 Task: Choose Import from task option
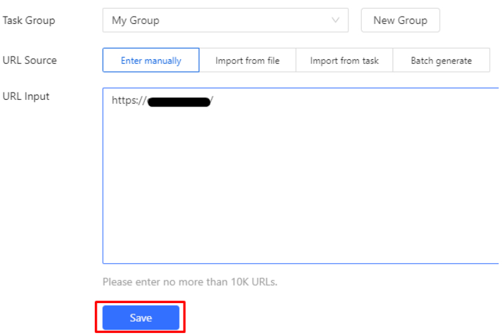point(344,61)
